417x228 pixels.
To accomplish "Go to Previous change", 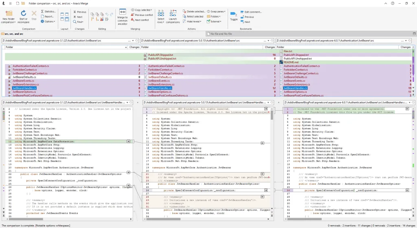I will (x=79, y=12).
